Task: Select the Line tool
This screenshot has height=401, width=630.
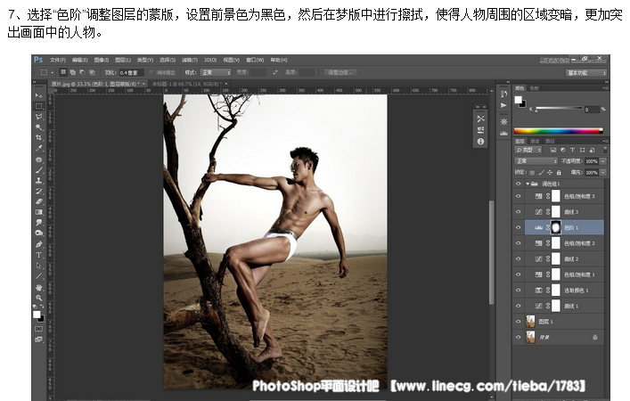Action: coord(38,275)
